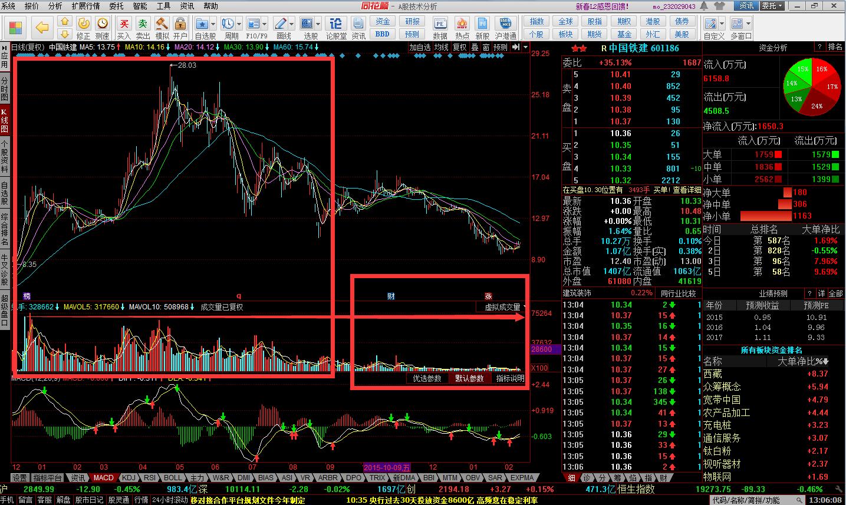Viewport: 846px width, 505px height.
Task: Click 加自选 to add to watchlist
Action: click(420, 47)
